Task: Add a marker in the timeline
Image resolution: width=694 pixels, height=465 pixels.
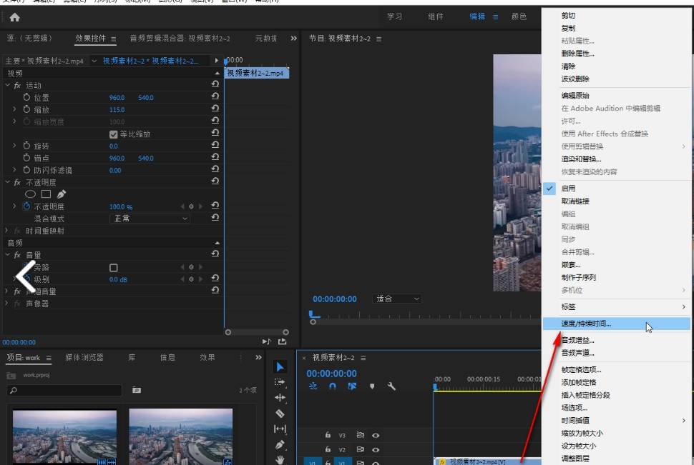Action: point(372,386)
